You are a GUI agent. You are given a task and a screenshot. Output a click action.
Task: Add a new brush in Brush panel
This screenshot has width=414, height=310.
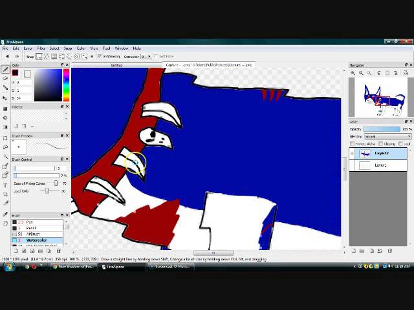16,251
